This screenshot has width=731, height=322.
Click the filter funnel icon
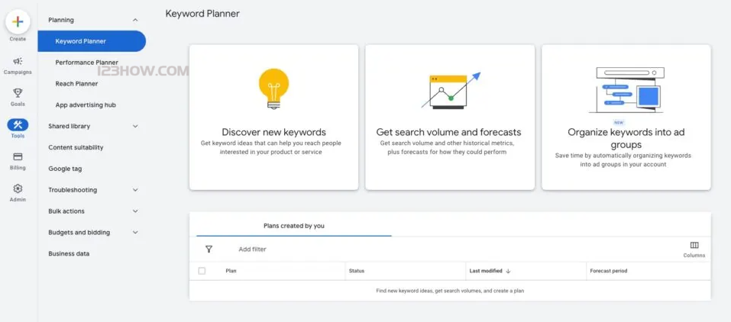pos(209,249)
